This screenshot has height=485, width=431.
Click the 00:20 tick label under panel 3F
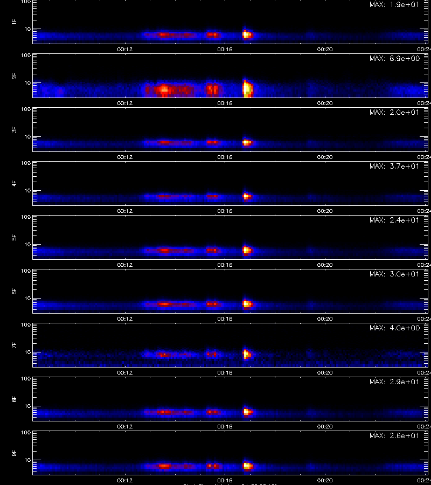point(325,157)
